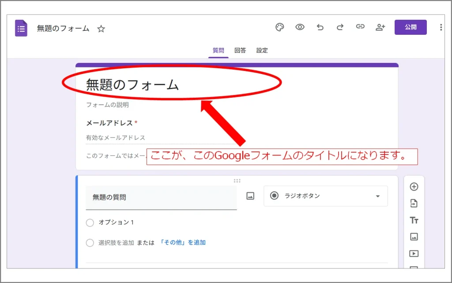Click the redo arrow icon
This screenshot has width=452, height=283.
[x=340, y=27]
